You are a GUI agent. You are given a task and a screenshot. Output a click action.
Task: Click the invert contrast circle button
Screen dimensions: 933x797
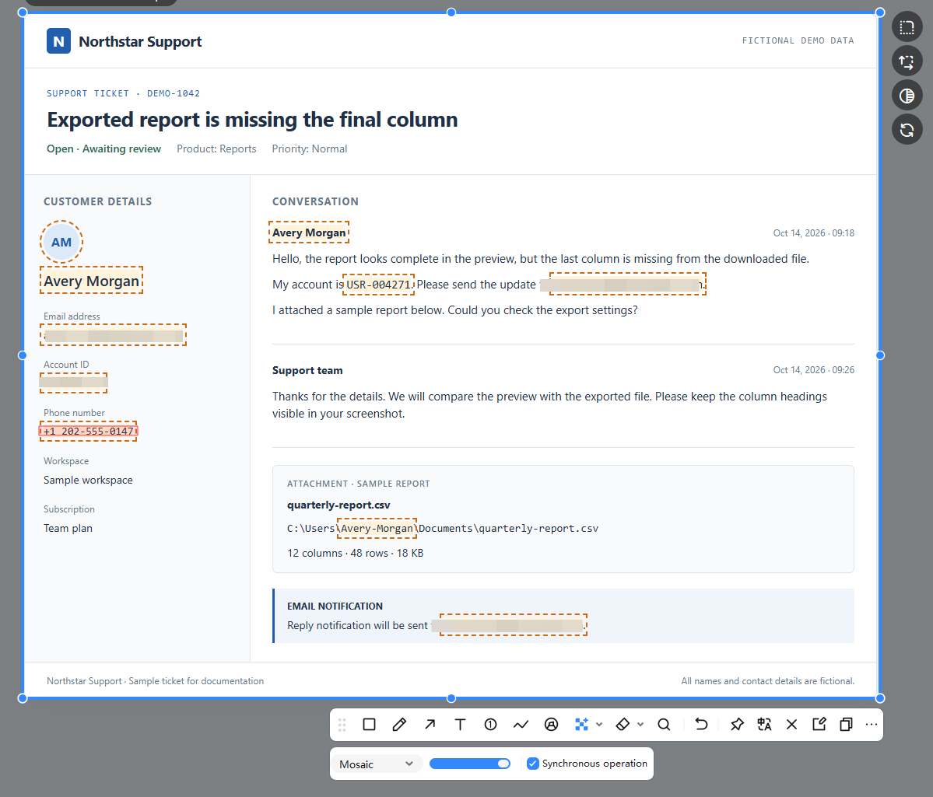coord(907,95)
